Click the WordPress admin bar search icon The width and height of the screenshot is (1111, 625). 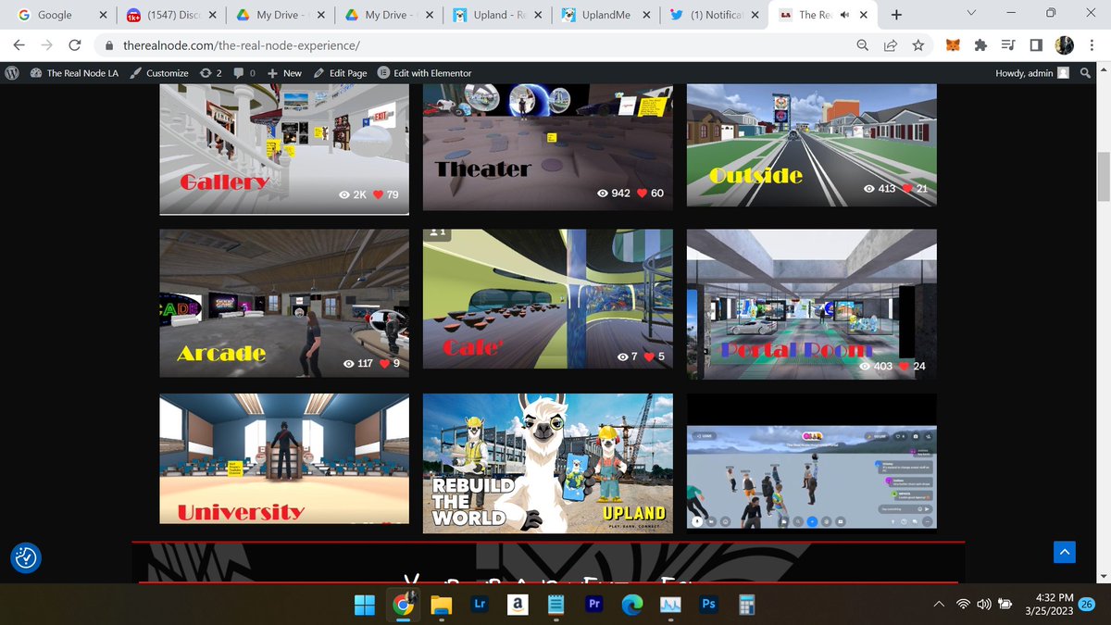pyautogui.click(x=1086, y=72)
